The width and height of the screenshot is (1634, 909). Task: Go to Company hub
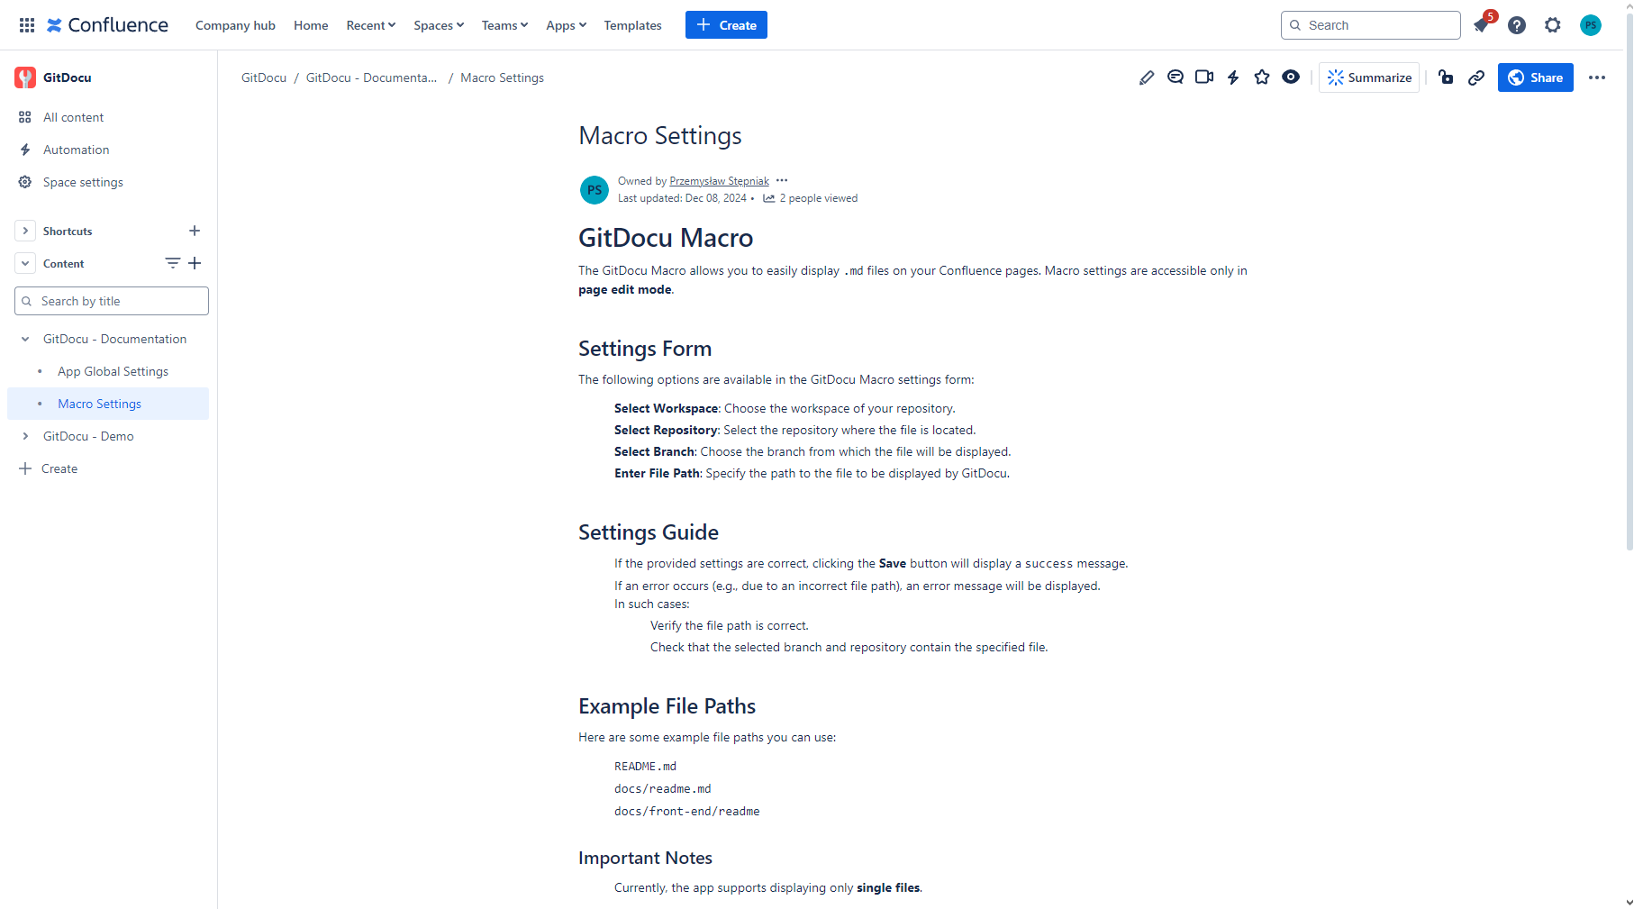(x=235, y=25)
